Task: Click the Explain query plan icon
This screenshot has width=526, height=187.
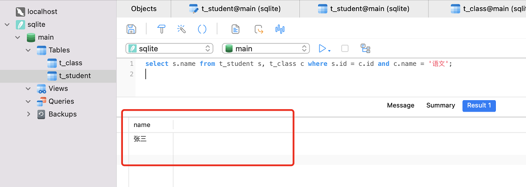Action: pos(365,49)
